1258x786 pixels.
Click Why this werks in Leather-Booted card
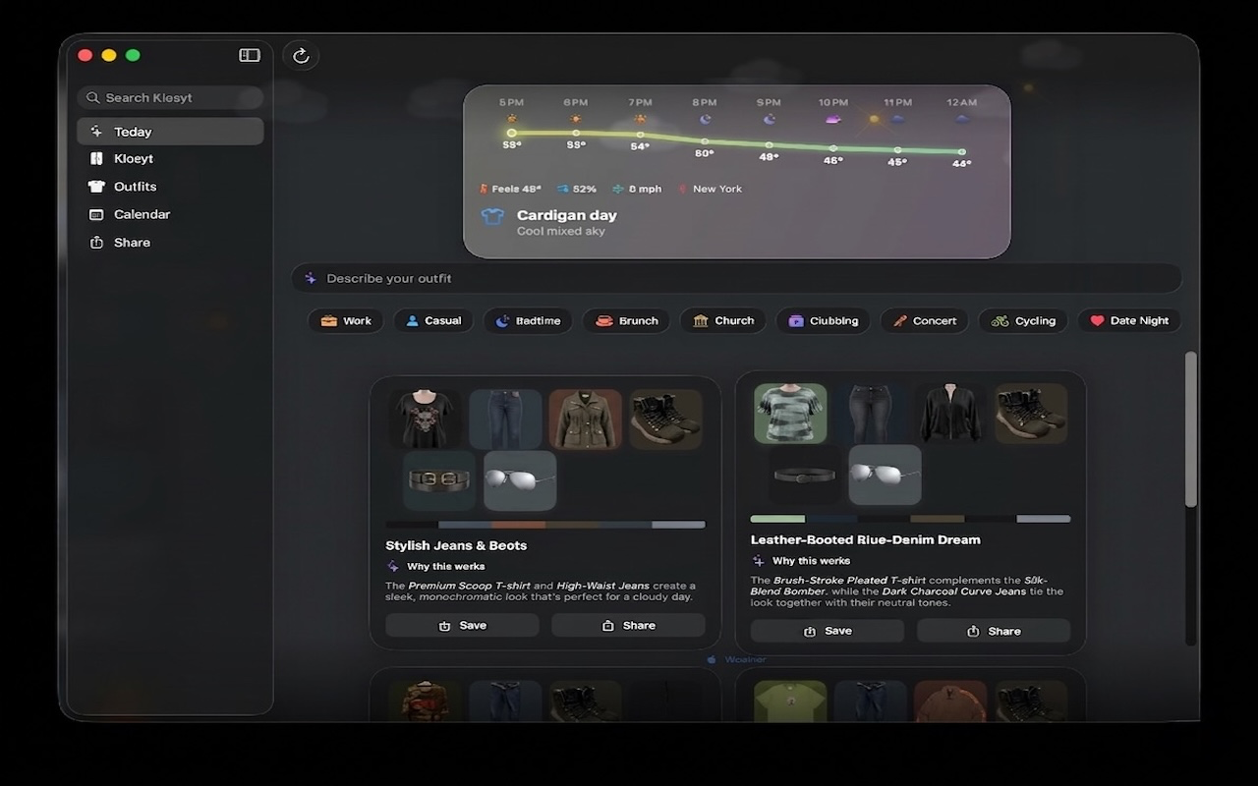pos(801,560)
